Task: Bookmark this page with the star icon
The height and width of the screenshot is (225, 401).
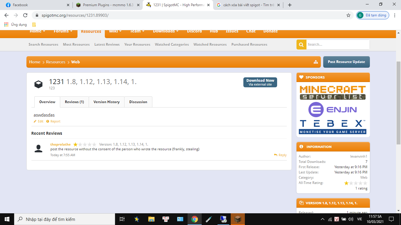Action: [348, 15]
